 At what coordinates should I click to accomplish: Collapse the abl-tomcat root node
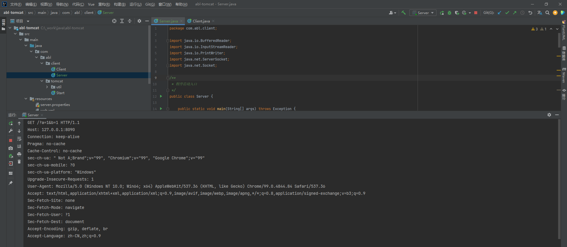(x=10, y=28)
